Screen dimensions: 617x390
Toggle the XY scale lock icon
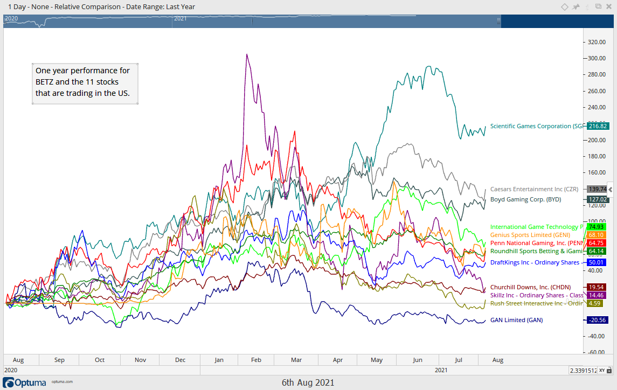(609, 370)
